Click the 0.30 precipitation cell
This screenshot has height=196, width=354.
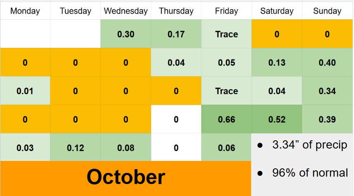pyautogui.click(x=126, y=34)
